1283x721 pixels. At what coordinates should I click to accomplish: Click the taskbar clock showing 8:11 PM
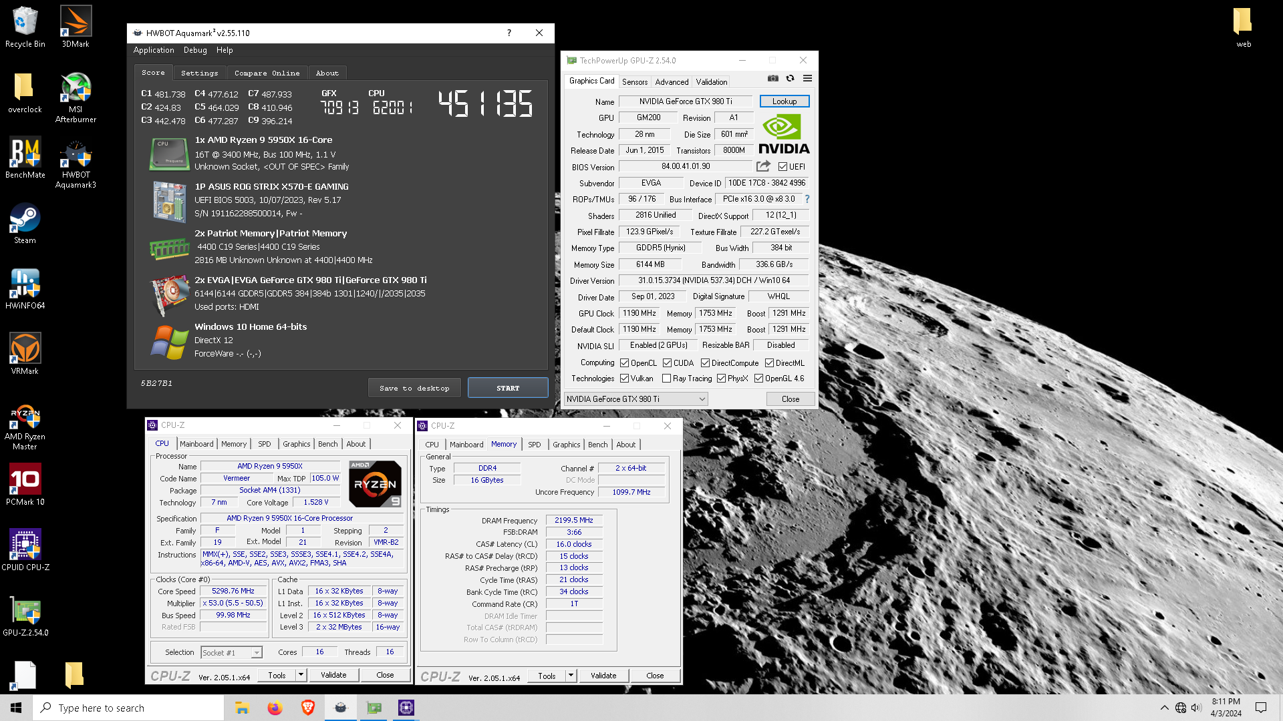tap(1226, 708)
